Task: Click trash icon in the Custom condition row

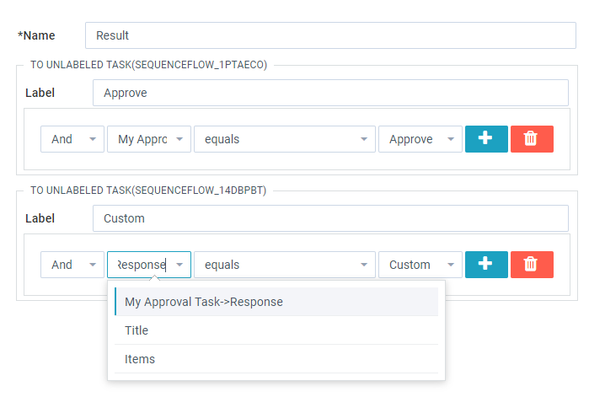Action: [532, 265]
